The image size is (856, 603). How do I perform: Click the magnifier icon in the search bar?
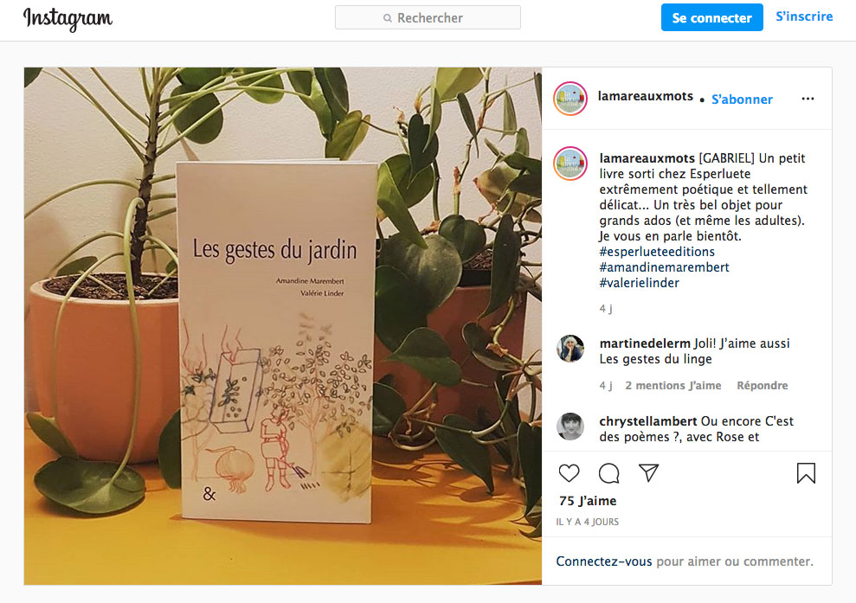[x=388, y=18]
